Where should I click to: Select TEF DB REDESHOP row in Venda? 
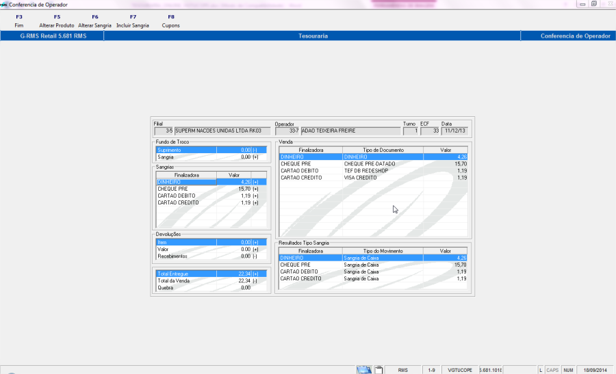tap(373, 171)
